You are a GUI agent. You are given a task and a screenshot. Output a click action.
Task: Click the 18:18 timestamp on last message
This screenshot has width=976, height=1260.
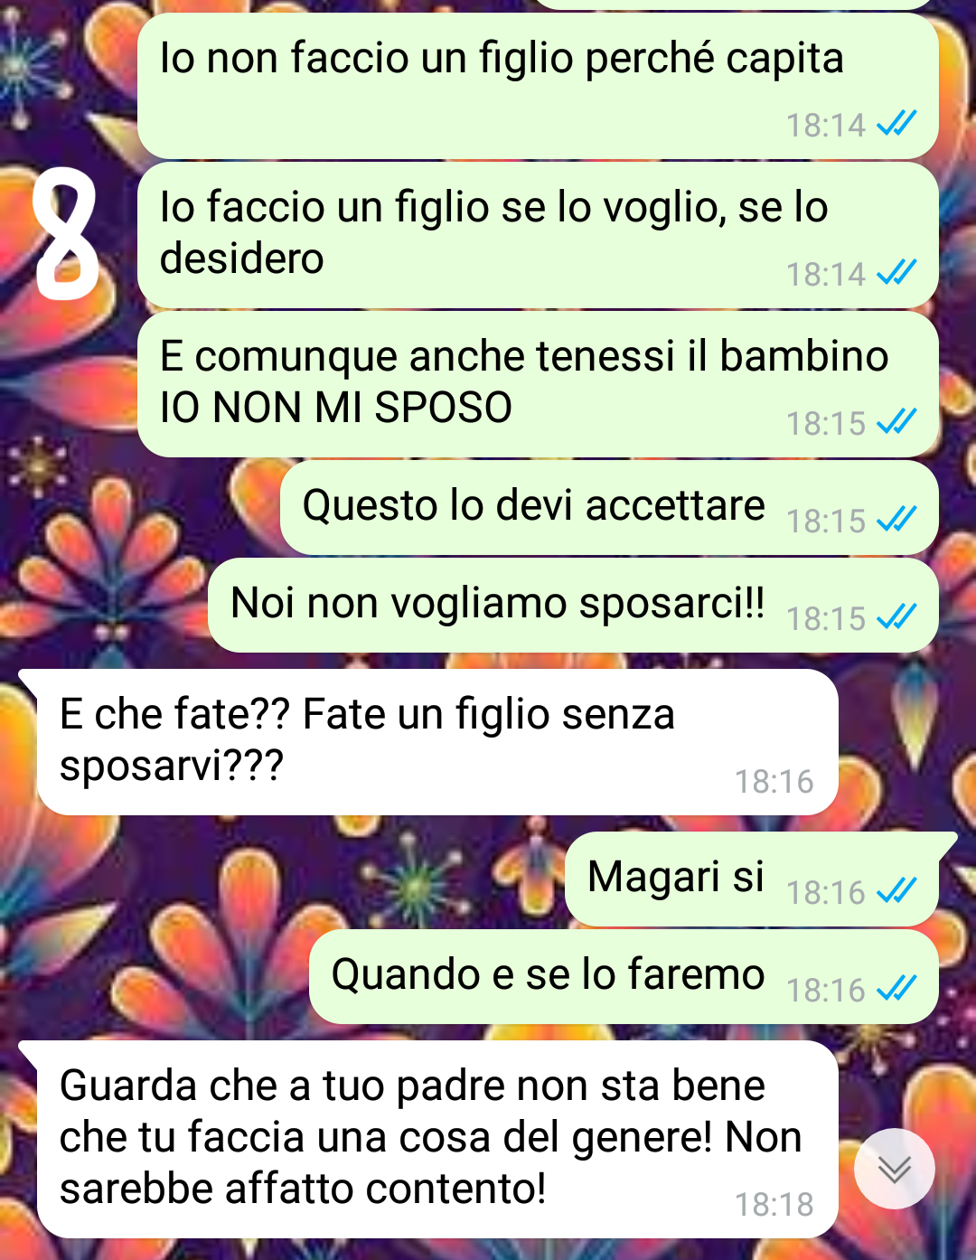[774, 1205]
